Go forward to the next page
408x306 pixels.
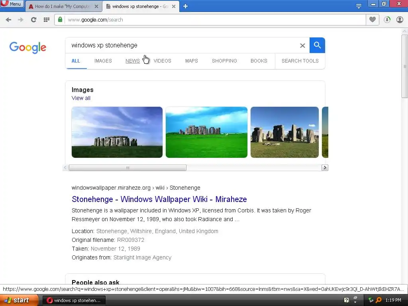point(21,20)
